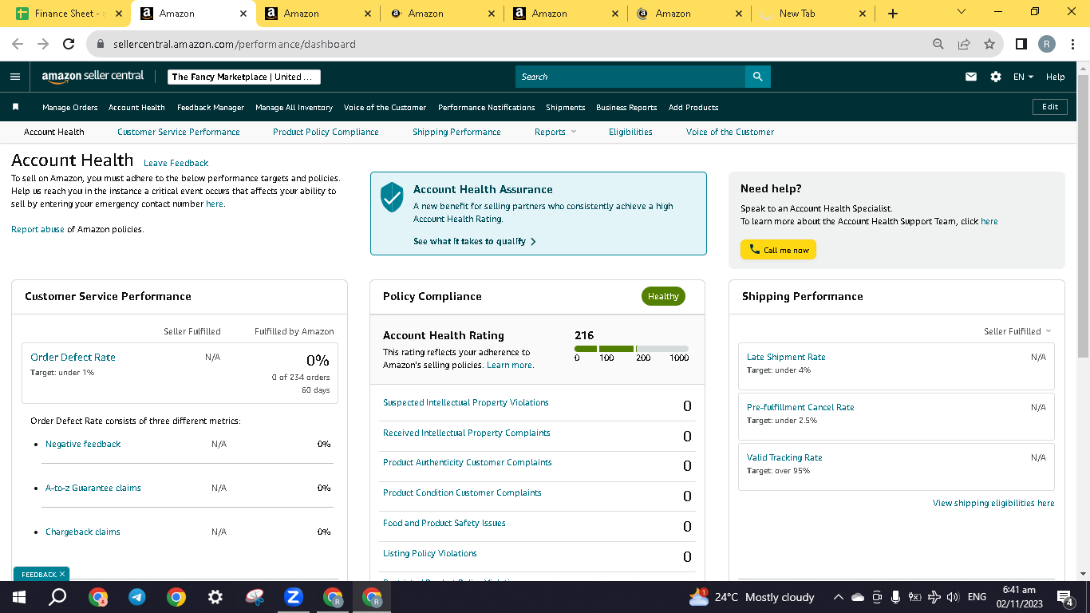Viewport: 1090px width, 613px height.
Task: Open the Seller Fulfilled shipping dropdown
Action: 1017,331
